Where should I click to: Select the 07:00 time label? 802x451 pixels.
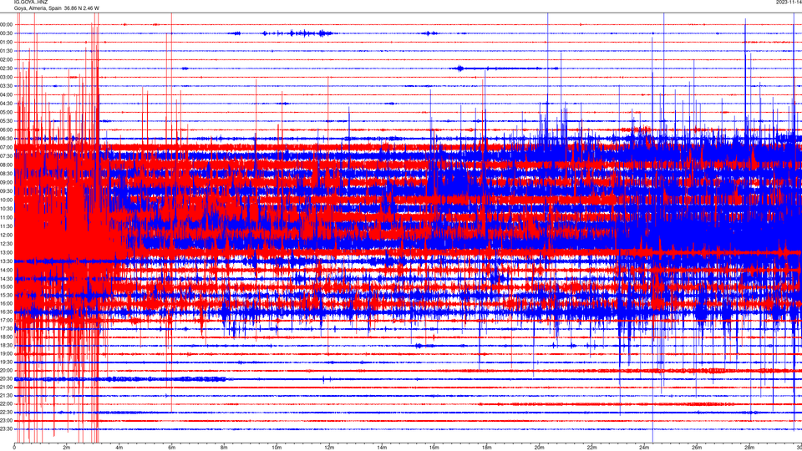click(6, 147)
